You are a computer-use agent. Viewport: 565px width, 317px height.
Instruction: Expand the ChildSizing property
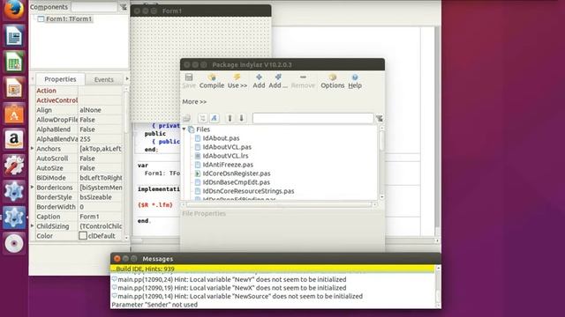32,226
